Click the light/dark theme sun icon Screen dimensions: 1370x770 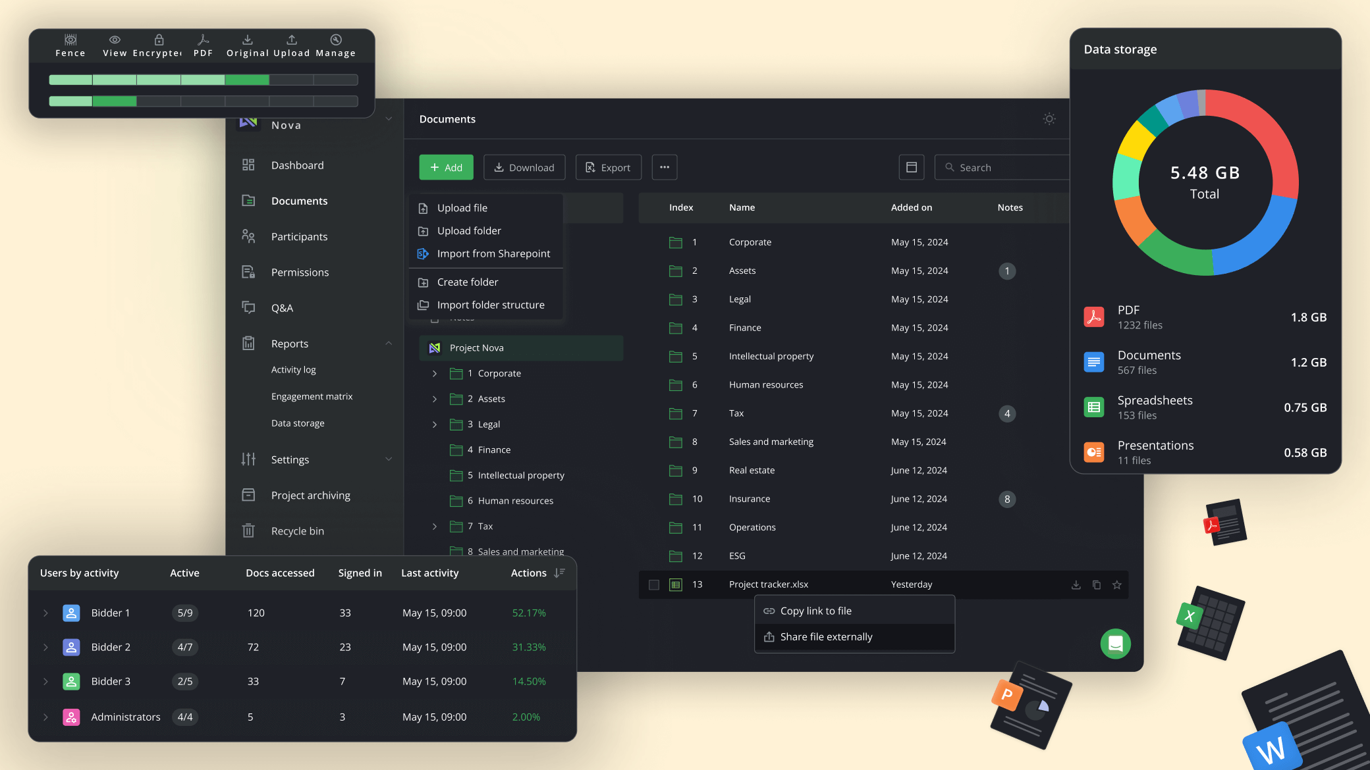click(1049, 119)
